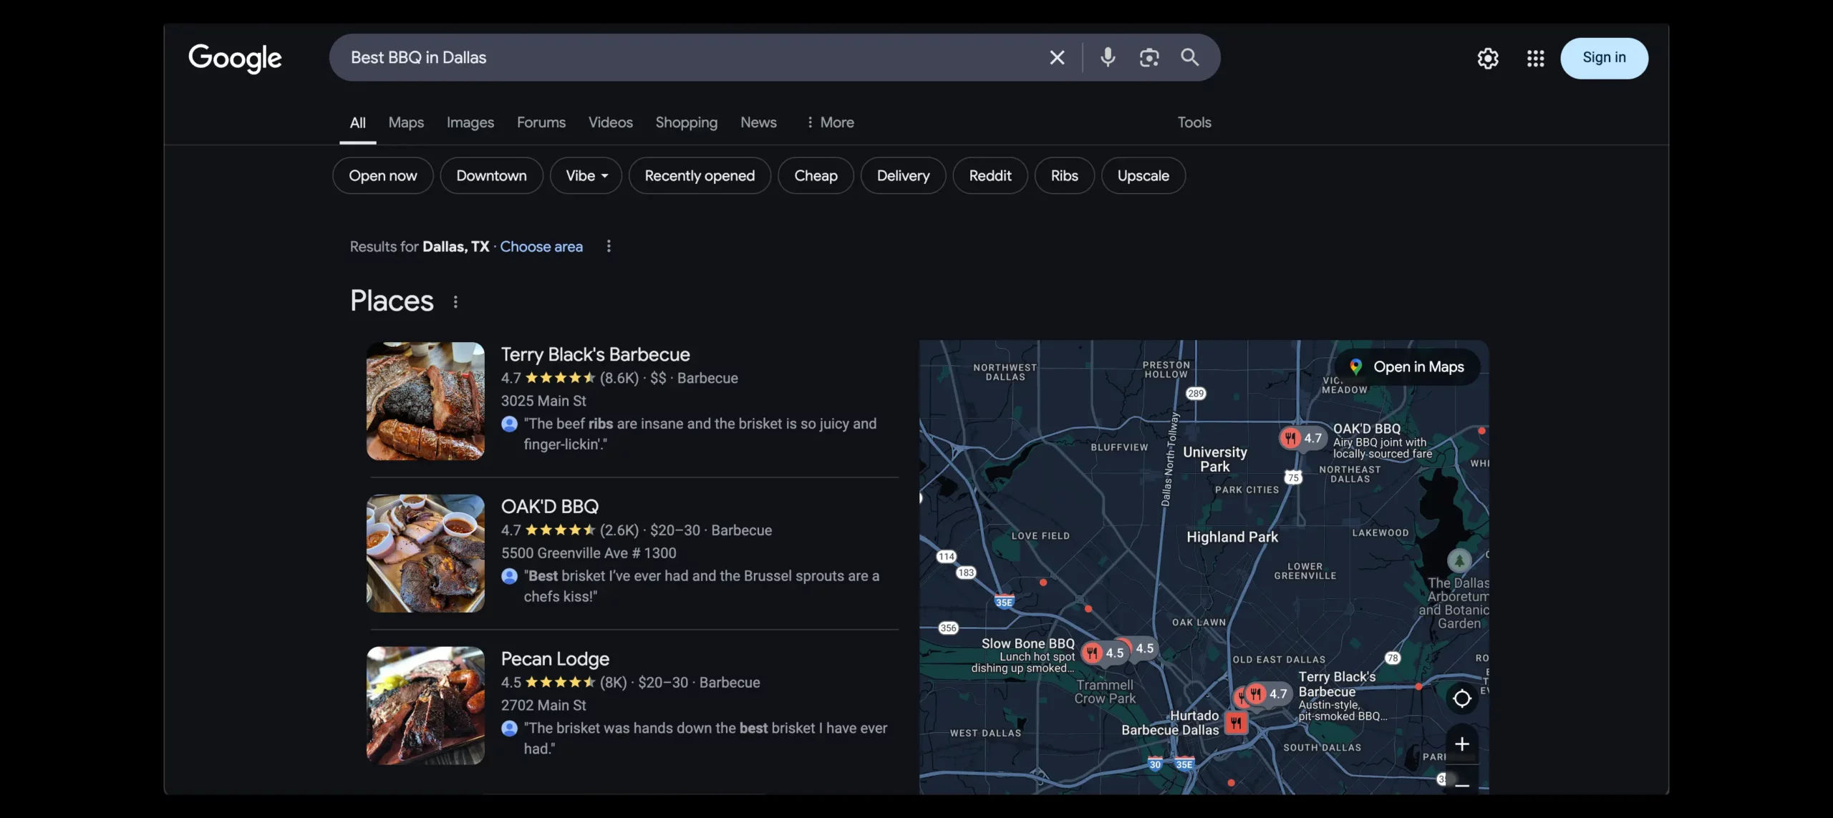Expand the Vibe filter dropdown
The height and width of the screenshot is (818, 1833).
586,175
